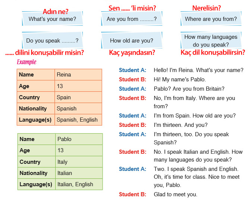Click the "What's your name?" phrase card
The width and height of the screenshot is (250, 200).
52,19
